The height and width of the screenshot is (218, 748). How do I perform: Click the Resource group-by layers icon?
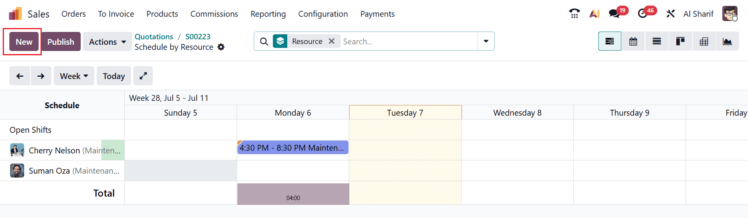pyautogui.click(x=280, y=41)
